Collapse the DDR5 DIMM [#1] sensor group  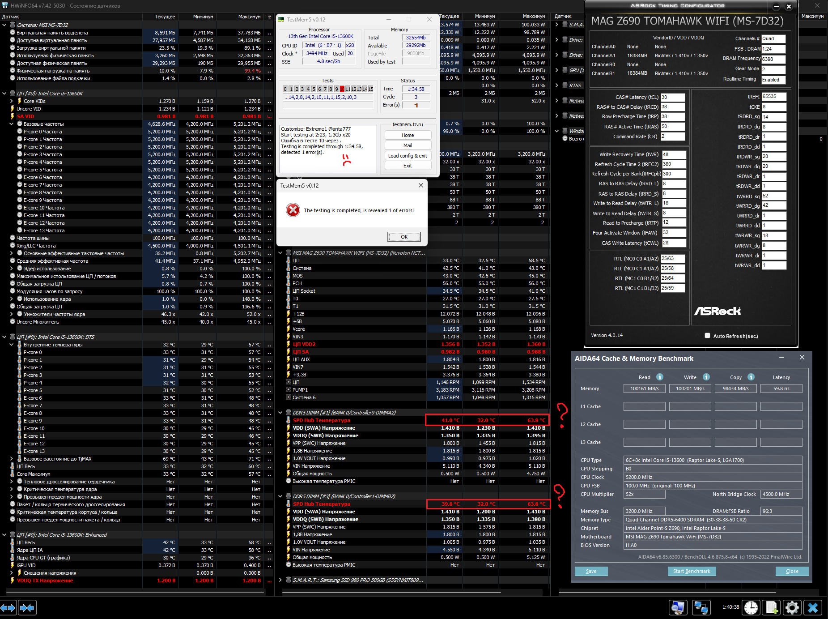point(280,413)
